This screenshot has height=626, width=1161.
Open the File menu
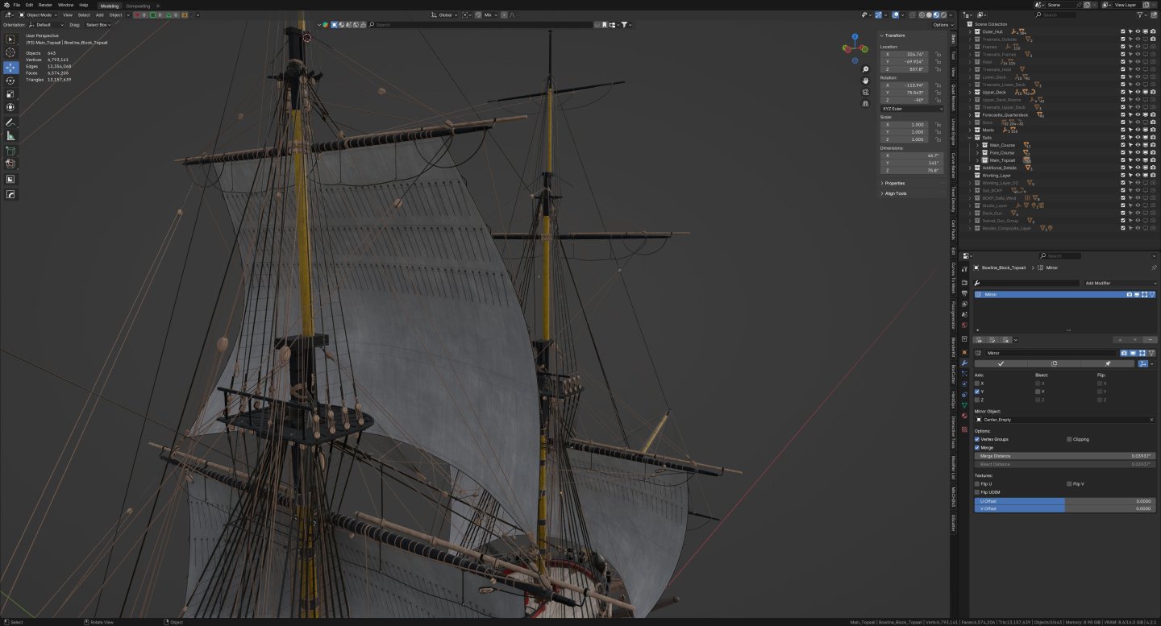click(17, 5)
